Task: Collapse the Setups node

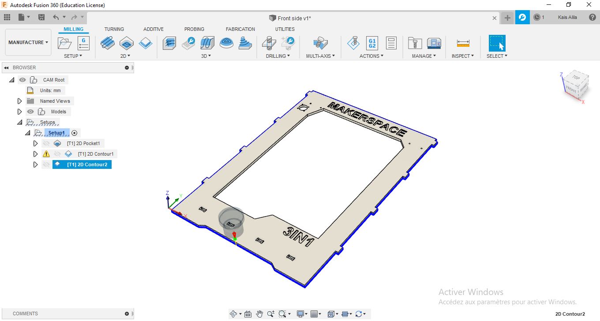Action: click(x=19, y=122)
